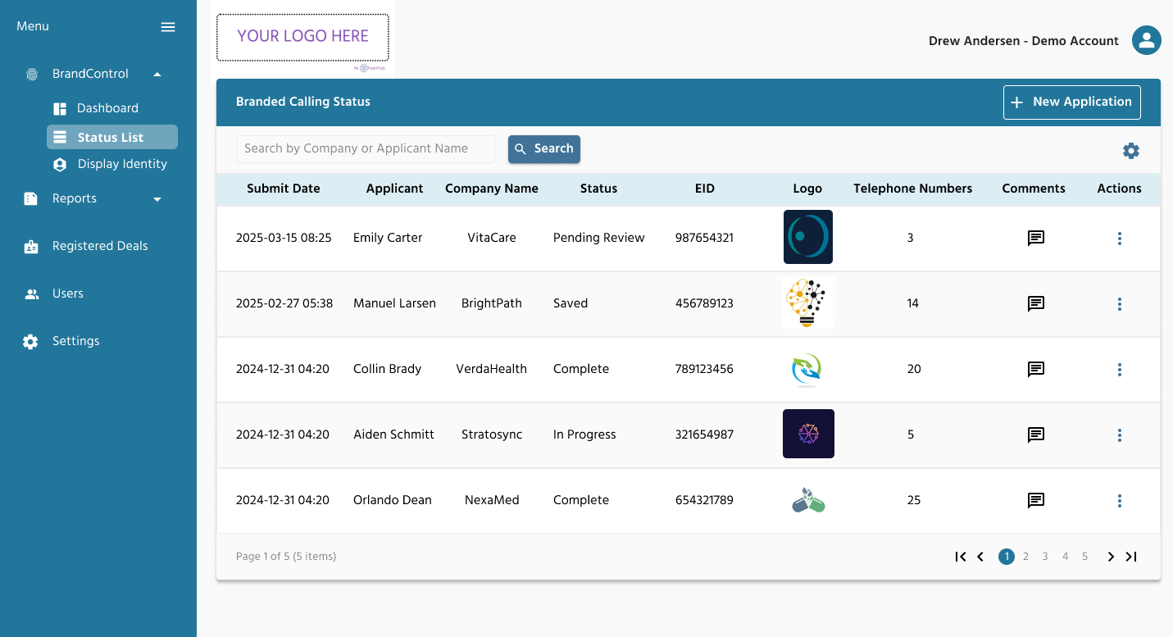The image size is (1173, 637).
Task: Jump to the last page
Action: tap(1131, 557)
